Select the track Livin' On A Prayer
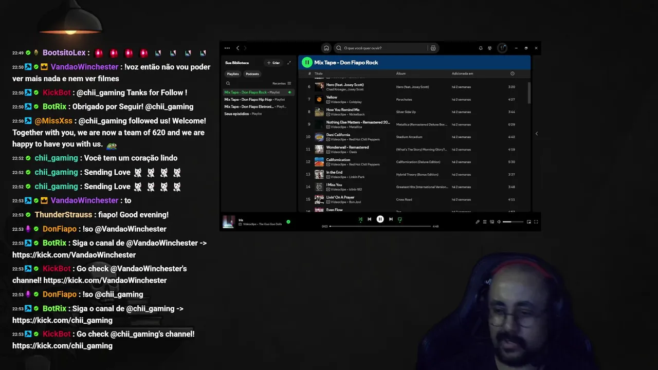 pos(340,197)
